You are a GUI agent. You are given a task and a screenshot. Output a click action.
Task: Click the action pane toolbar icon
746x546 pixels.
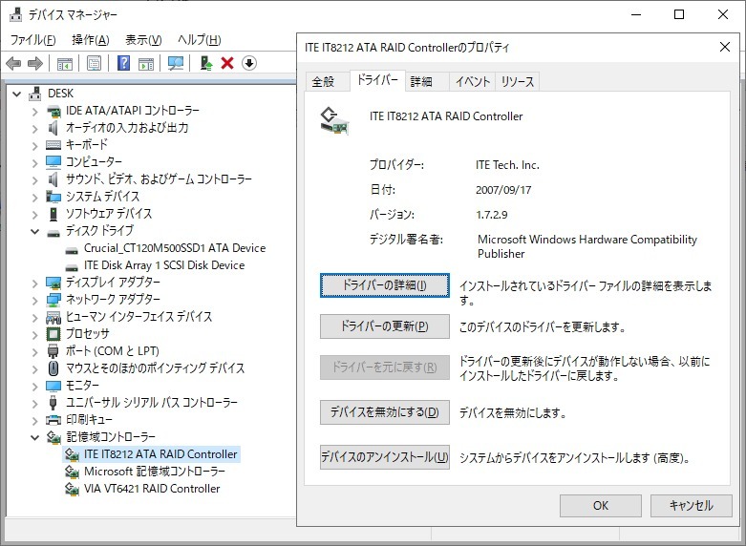pos(146,63)
